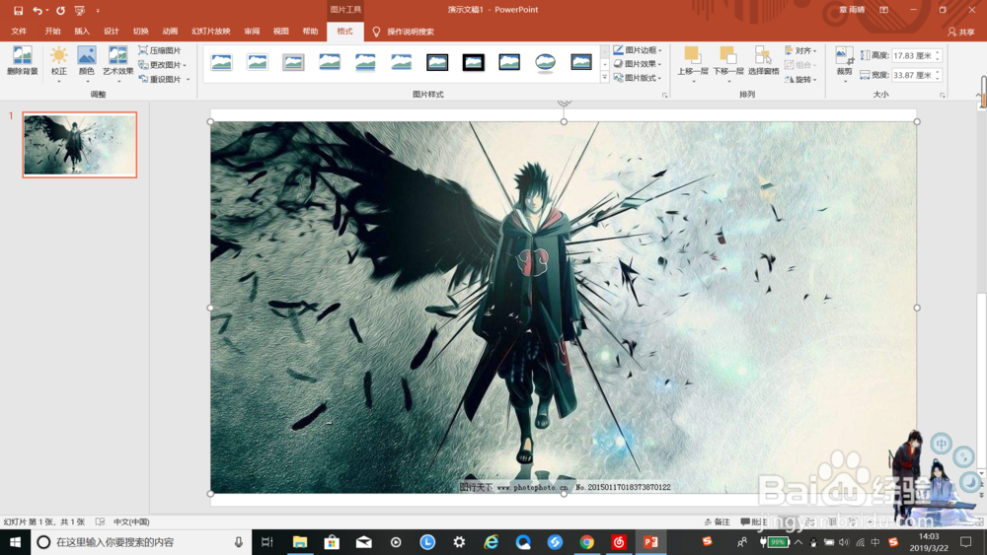This screenshot has height=555, width=987.
Task: Apply the first picture style thumbnail
Action: pyautogui.click(x=221, y=61)
